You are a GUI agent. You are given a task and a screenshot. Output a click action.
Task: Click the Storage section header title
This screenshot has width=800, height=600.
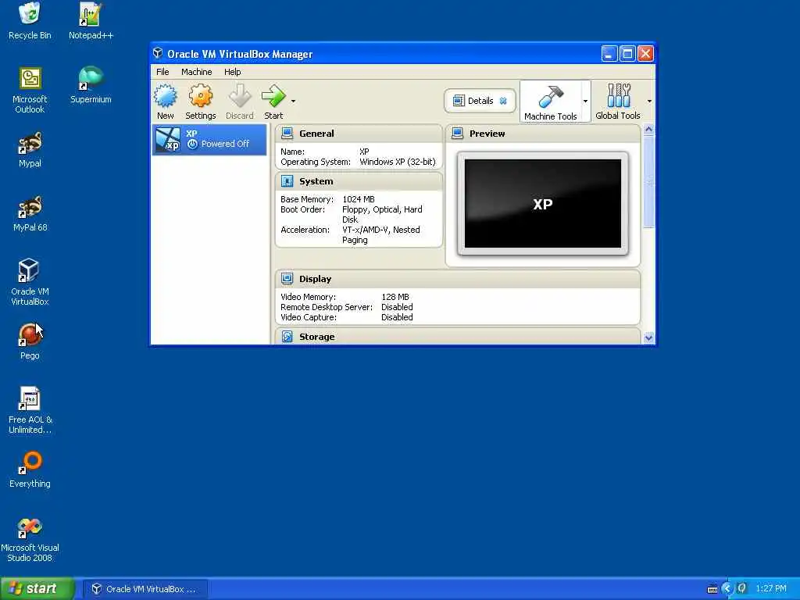(317, 337)
